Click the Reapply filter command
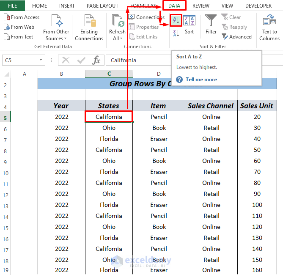283x275 pixels. click(x=234, y=27)
